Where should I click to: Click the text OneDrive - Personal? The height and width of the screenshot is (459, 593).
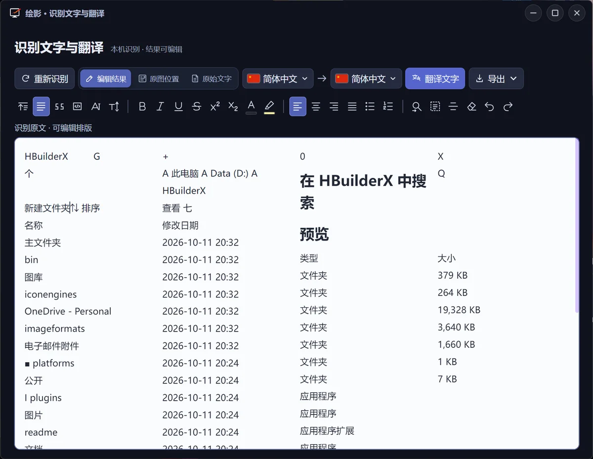(68, 311)
